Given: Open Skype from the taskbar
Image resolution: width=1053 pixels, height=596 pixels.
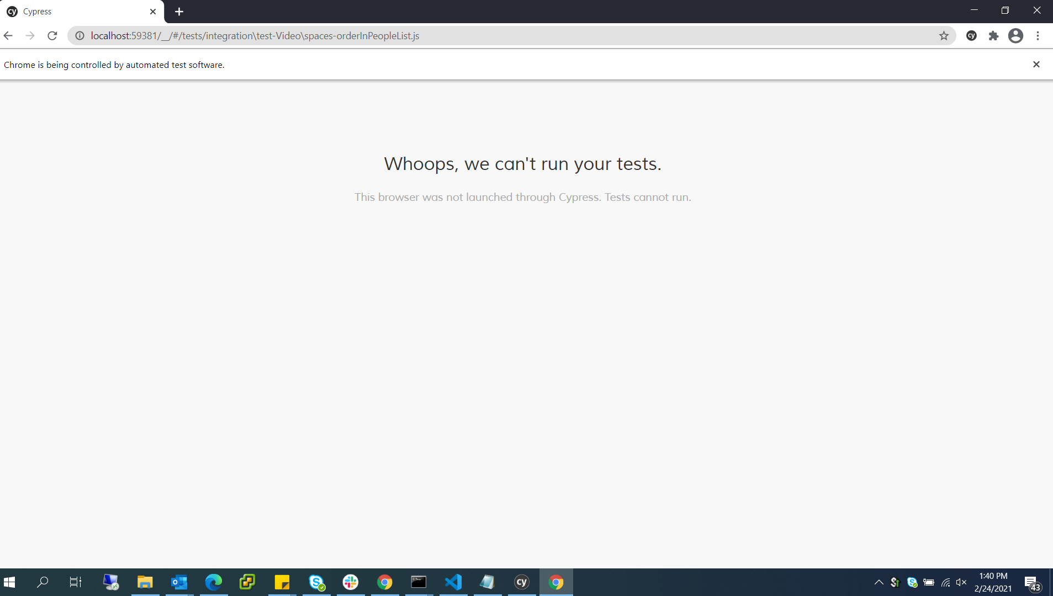Looking at the screenshot, I should point(316,582).
